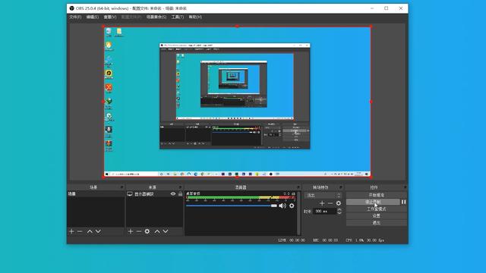Move source up with arrow icon

pos(157,231)
